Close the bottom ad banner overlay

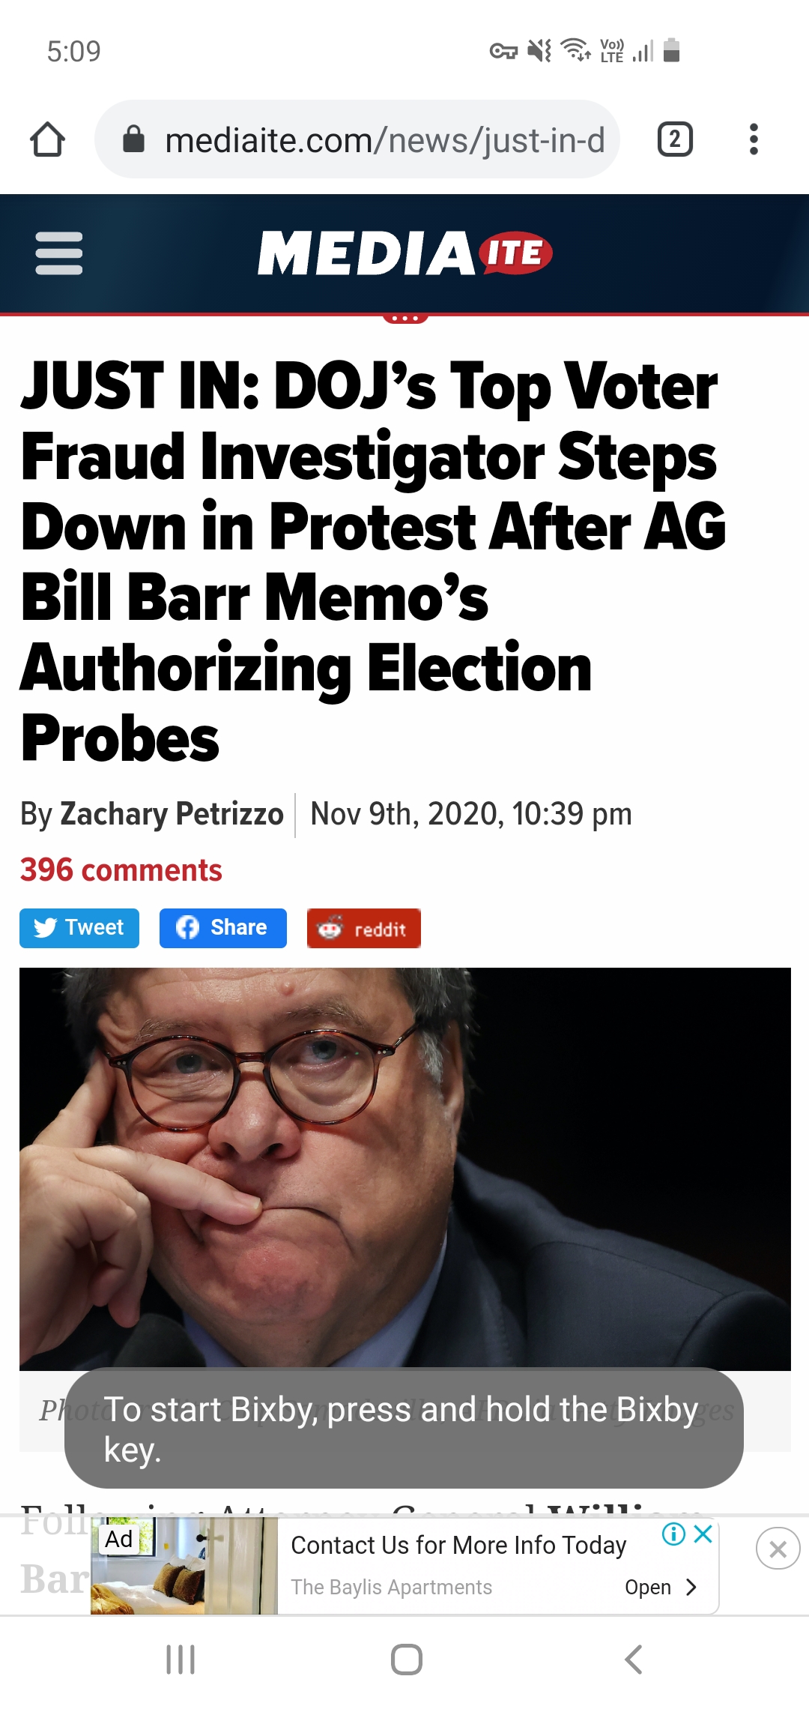point(778,1549)
